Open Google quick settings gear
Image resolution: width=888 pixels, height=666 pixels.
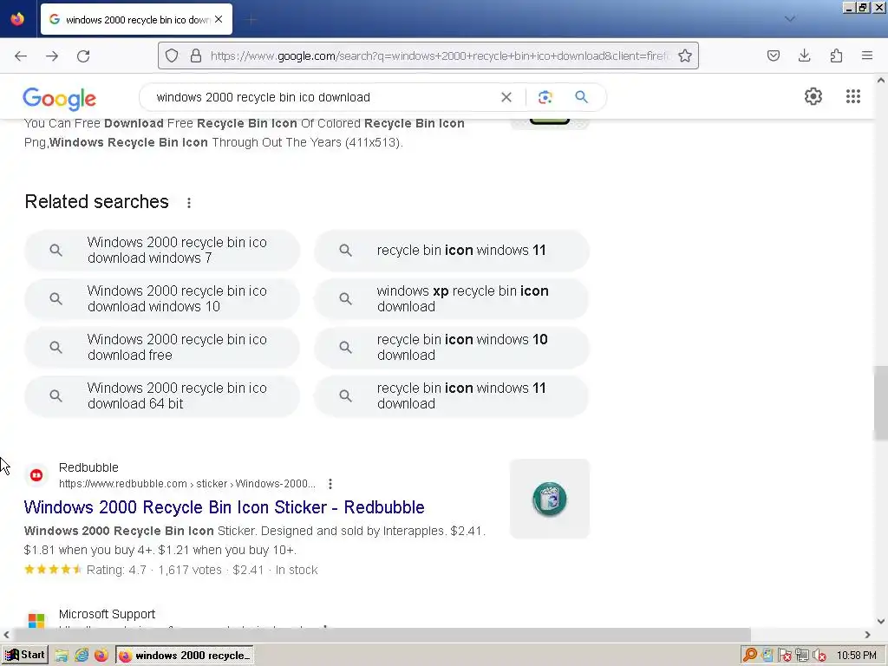(813, 96)
